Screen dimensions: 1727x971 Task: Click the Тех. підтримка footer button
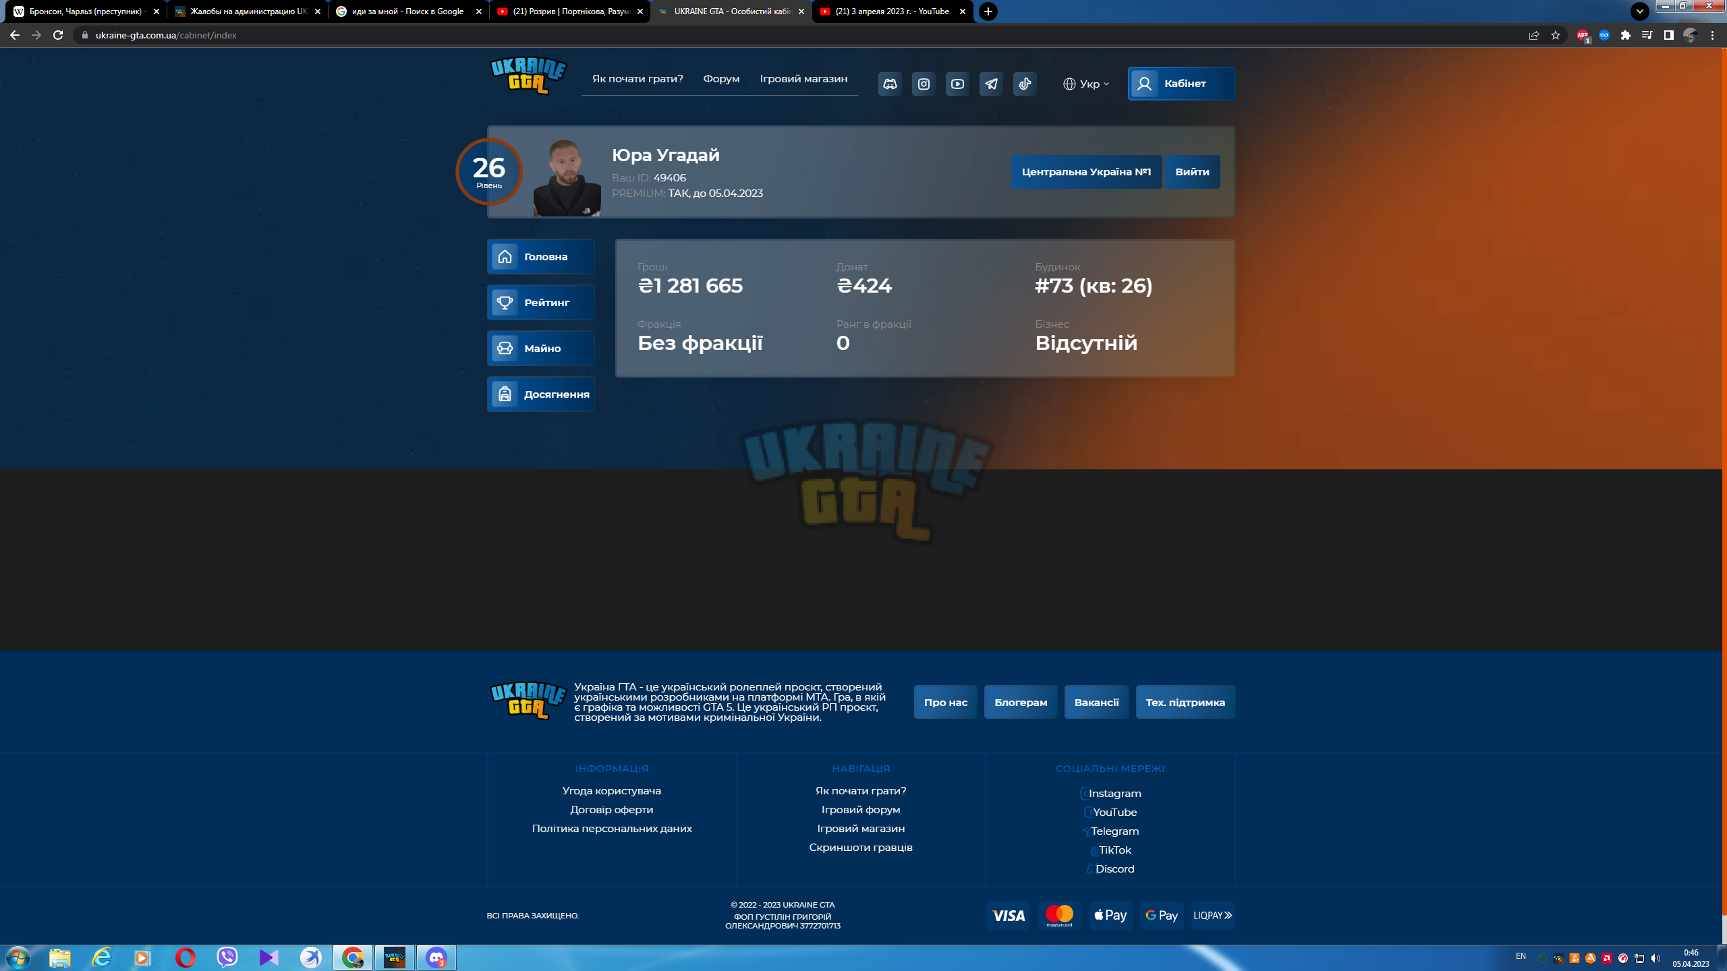[1185, 702]
